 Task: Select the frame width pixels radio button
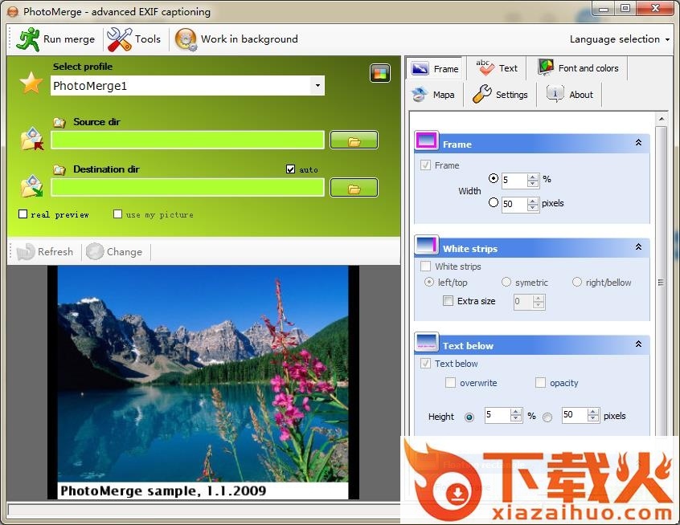493,202
